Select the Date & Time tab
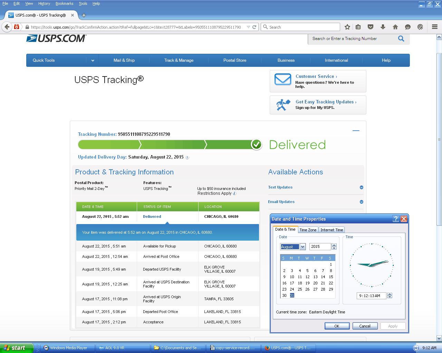442x353 pixels. click(x=285, y=229)
